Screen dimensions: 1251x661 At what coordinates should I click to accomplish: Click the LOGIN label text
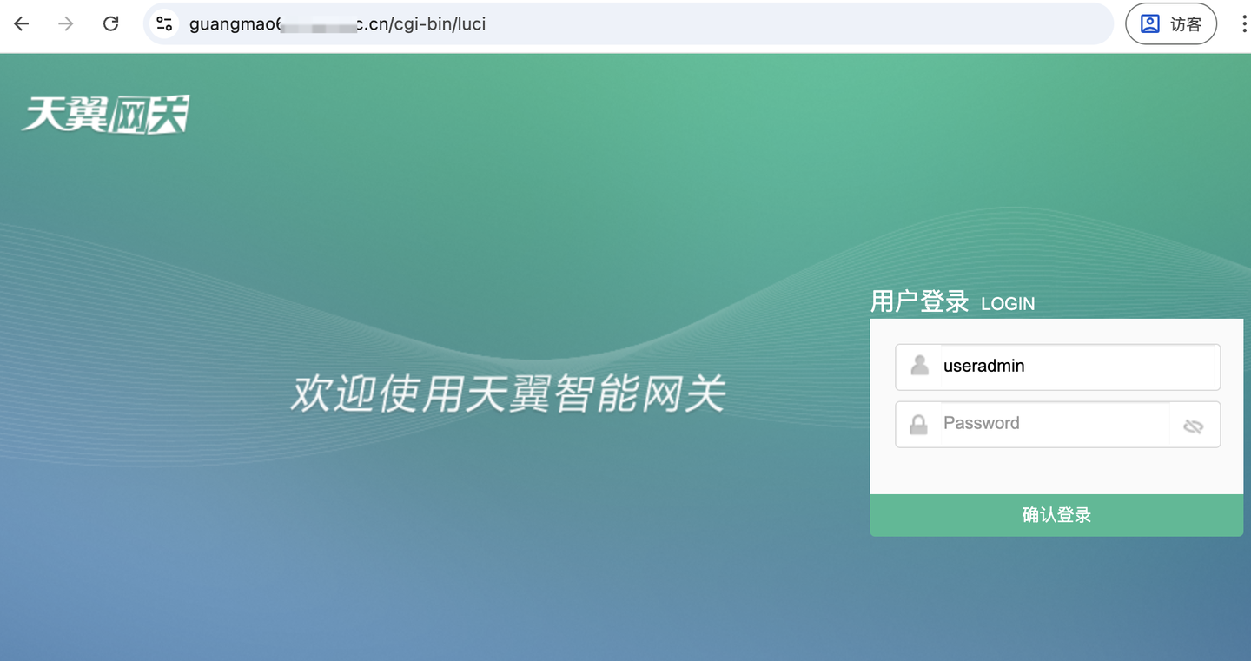pyautogui.click(x=1008, y=304)
